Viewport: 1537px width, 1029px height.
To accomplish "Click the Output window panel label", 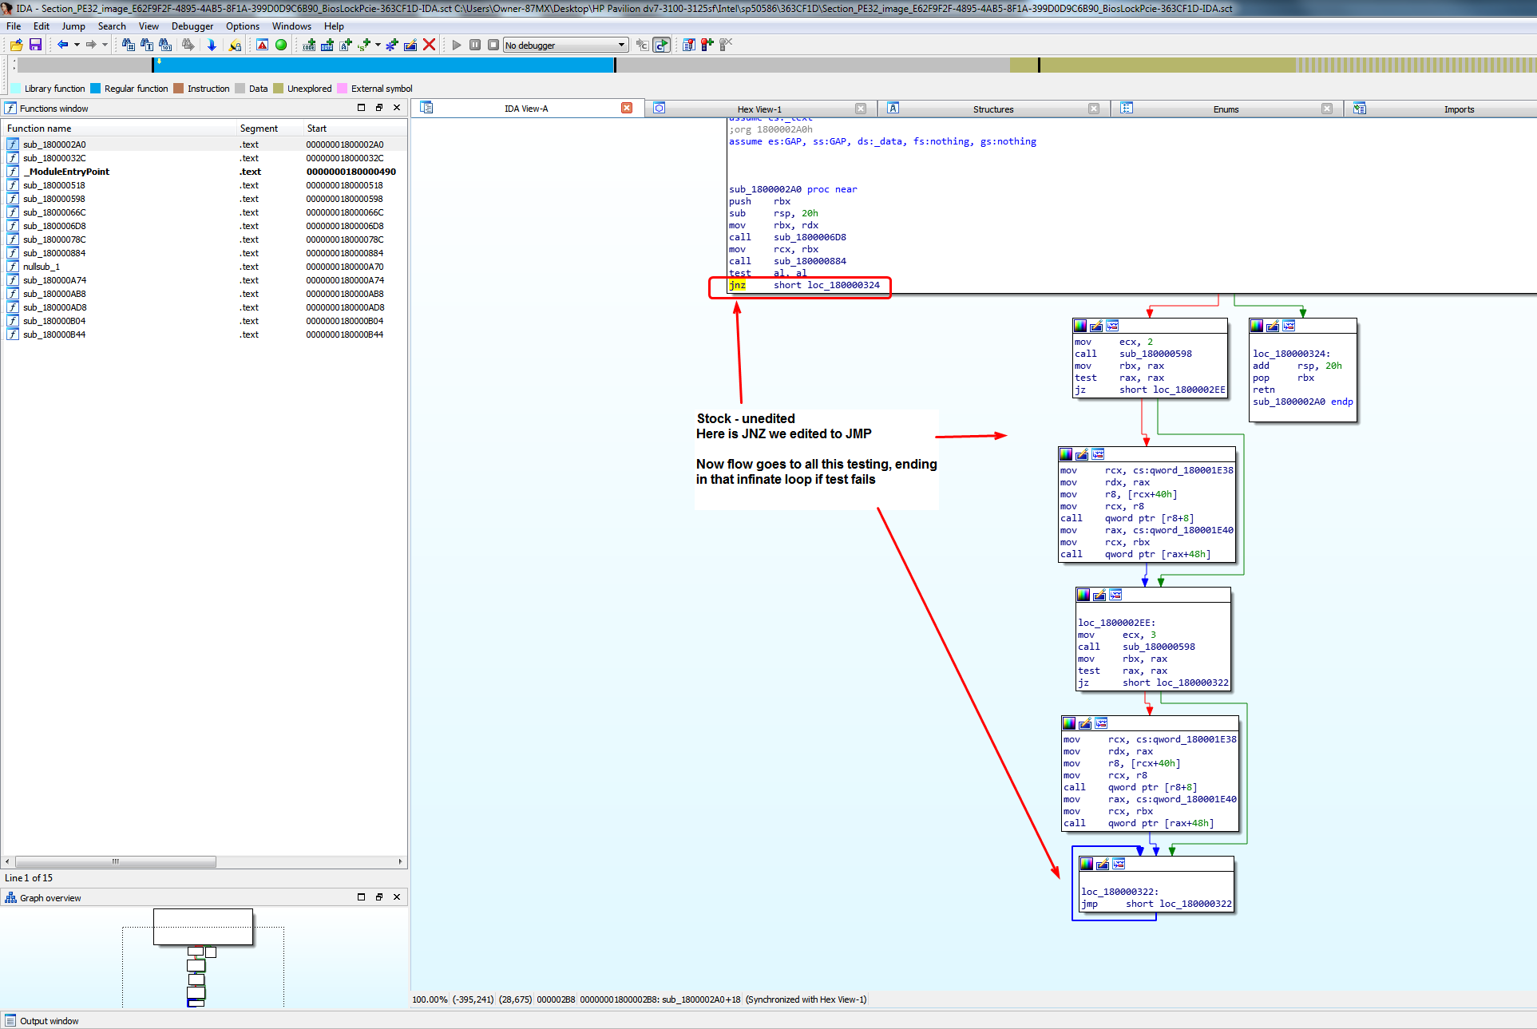I will [49, 1021].
